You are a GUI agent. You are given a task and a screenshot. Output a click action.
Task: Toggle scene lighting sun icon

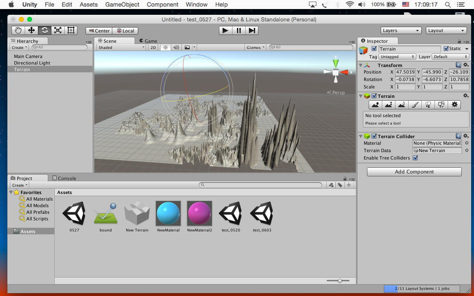coord(165,48)
